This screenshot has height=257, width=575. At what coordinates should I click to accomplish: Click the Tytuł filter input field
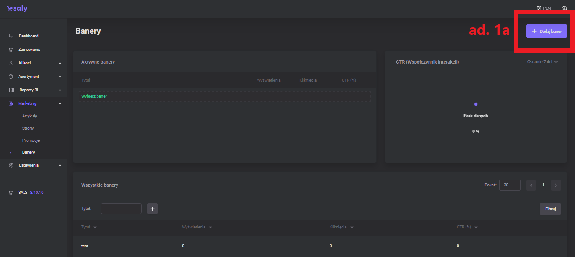coord(121,209)
